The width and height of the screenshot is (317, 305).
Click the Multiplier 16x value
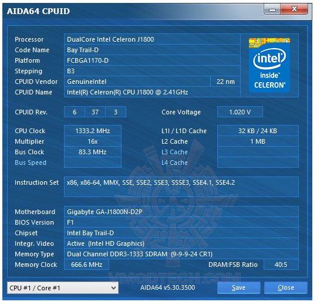[x=93, y=142]
